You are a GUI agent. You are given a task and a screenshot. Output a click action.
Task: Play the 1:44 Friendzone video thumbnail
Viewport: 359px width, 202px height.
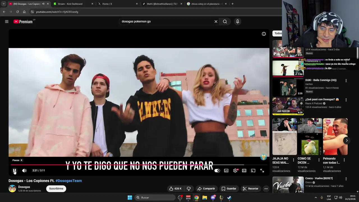point(288,68)
